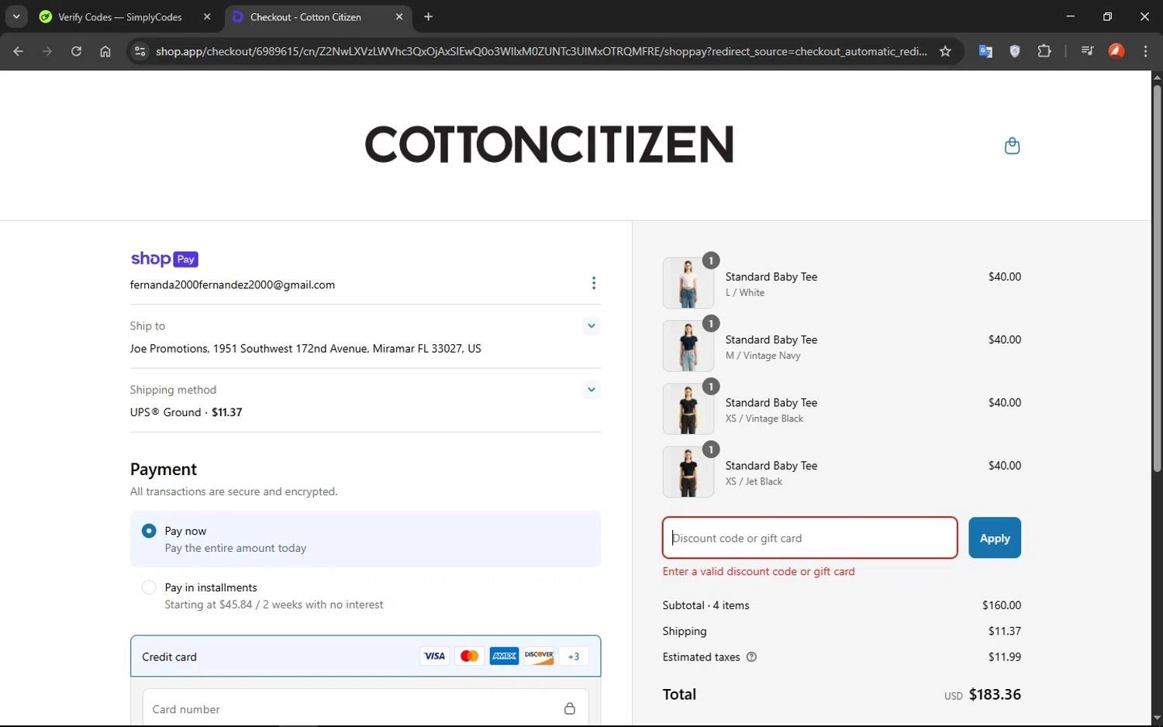Image resolution: width=1163 pixels, height=727 pixels.
Task: Select the Pay now radio option
Action: [x=149, y=531]
